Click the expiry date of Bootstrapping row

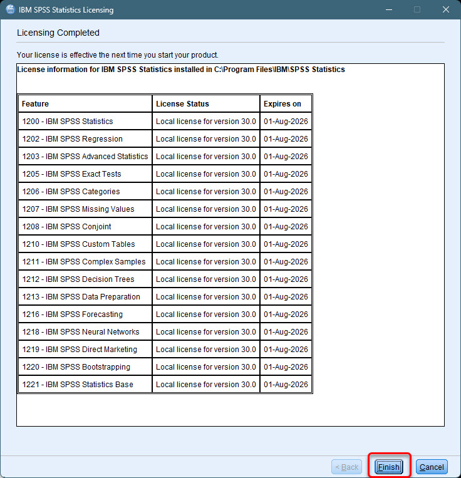pyautogui.click(x=286, y=366)
